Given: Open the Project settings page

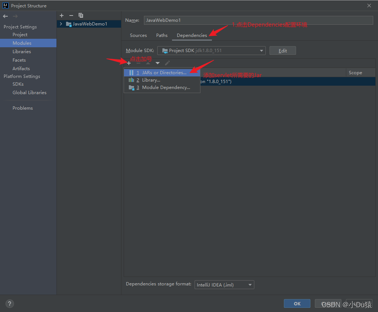Looking at the screenshot, I should [28, 35].
